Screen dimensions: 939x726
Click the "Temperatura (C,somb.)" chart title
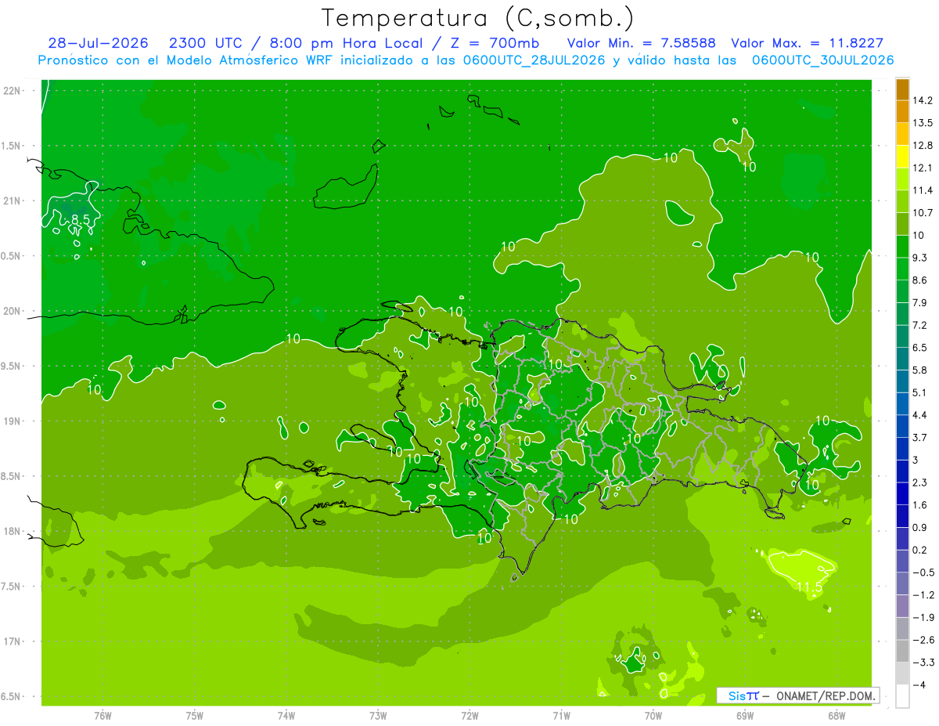pyautogui.click(x=477, y=18)
